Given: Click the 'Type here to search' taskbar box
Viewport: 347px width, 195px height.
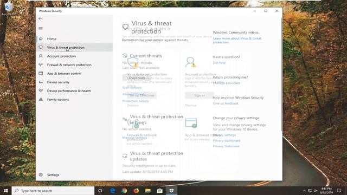Looking at the screenshot, I should coord(53,191).
